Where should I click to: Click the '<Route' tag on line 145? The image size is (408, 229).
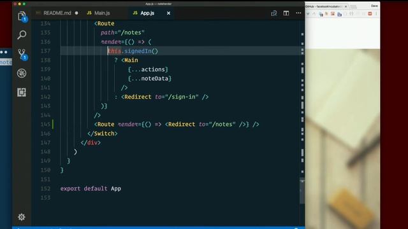(x=104, y=125)
